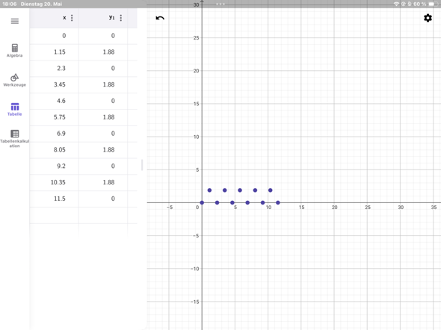Open options menu for x column
The width and height of the screenshot is (441, 330).
(x=72, y=18)
